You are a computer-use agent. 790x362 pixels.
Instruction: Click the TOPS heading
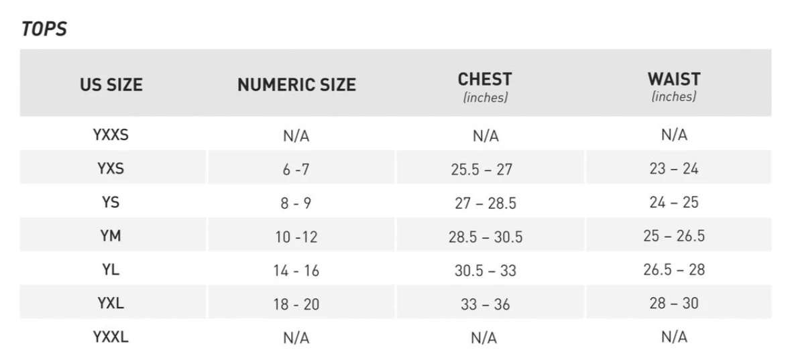[44, 29]
